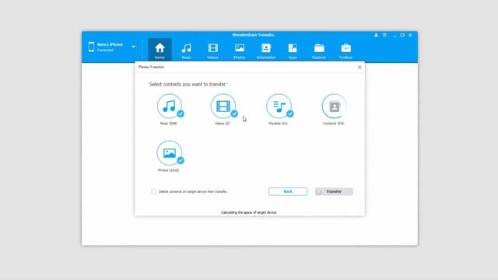Toggle the Photos content selection
The width and height of the screenshot is (498, 280).
pyautogui.click(x=170, y=153)
